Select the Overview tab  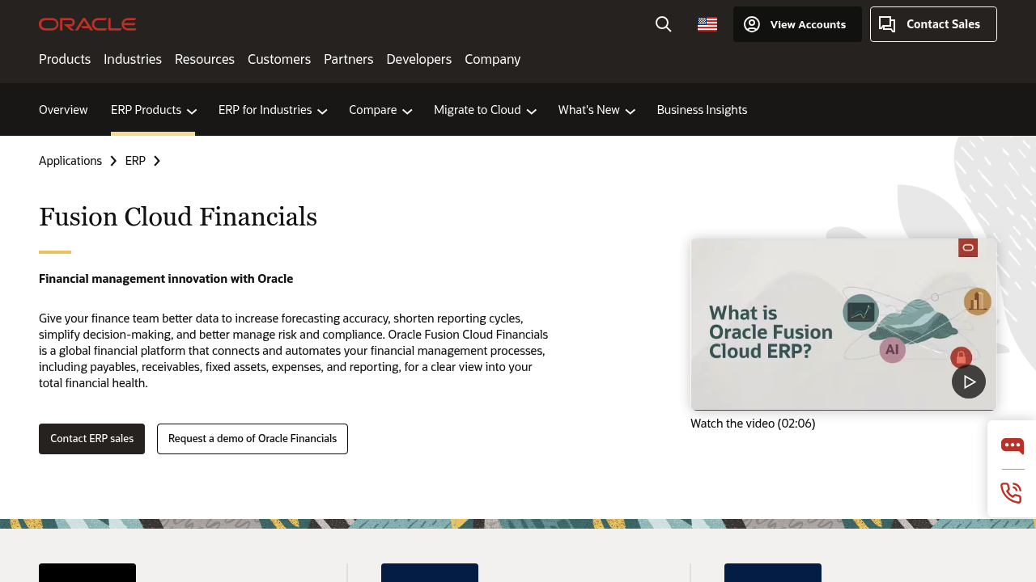tap(63, 110)
